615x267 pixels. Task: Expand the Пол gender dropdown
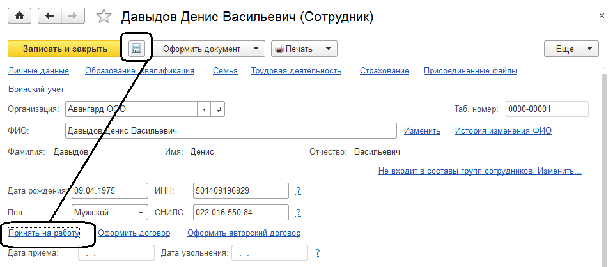[x=141, y=212]
